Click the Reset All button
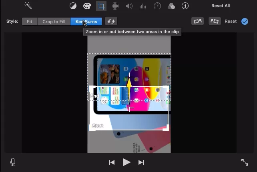Viewport: 257px width, 172px height. click(x=221, y=6)
